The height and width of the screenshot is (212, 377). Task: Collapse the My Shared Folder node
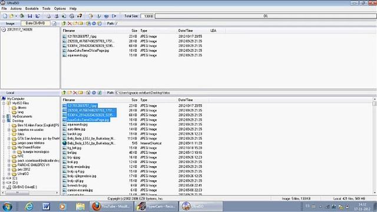[x=9, y=147]
